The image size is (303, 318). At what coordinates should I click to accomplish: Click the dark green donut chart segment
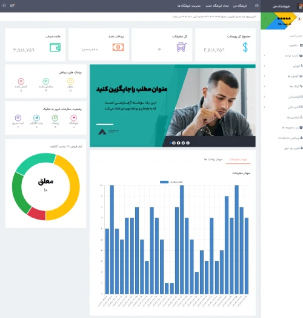18,193
